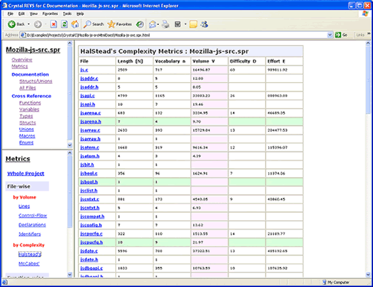Screen dimensions: 373x287
Task: Click the Metrics frame scroll up arrow
Action: [70, 153]
